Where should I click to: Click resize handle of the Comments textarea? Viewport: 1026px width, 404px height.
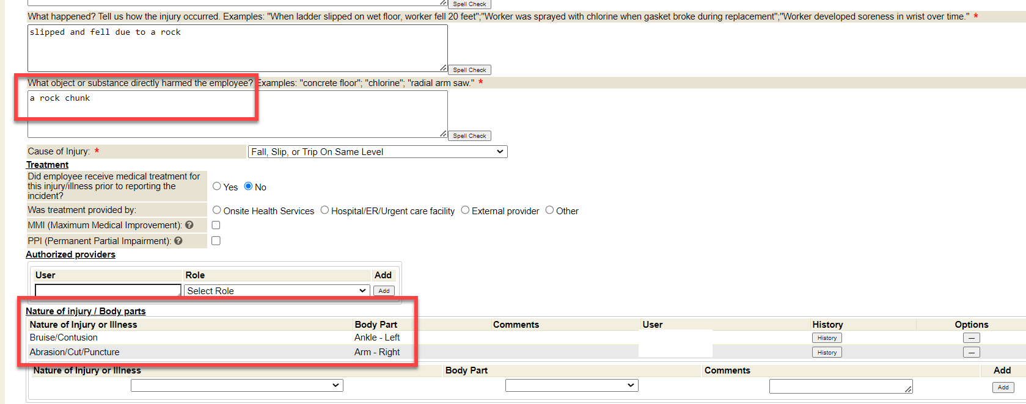click(x=908, y=389)
